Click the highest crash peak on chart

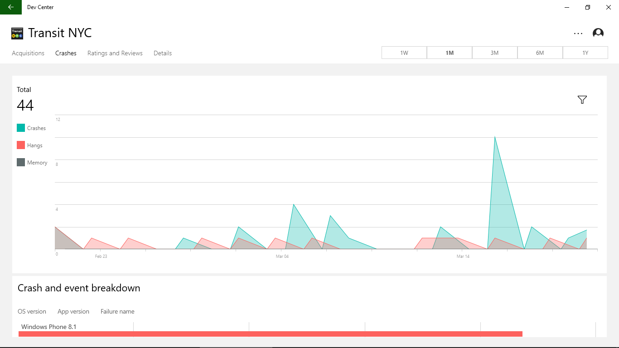pyautogui.click(x=495, y=137)
